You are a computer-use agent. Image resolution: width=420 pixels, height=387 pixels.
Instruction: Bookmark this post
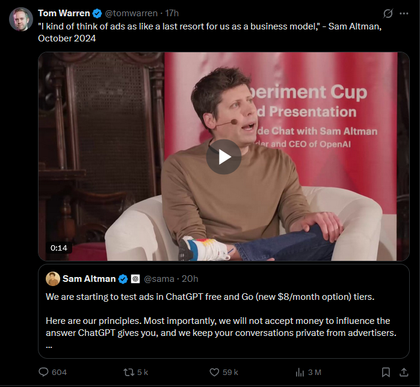pos(386,372)
